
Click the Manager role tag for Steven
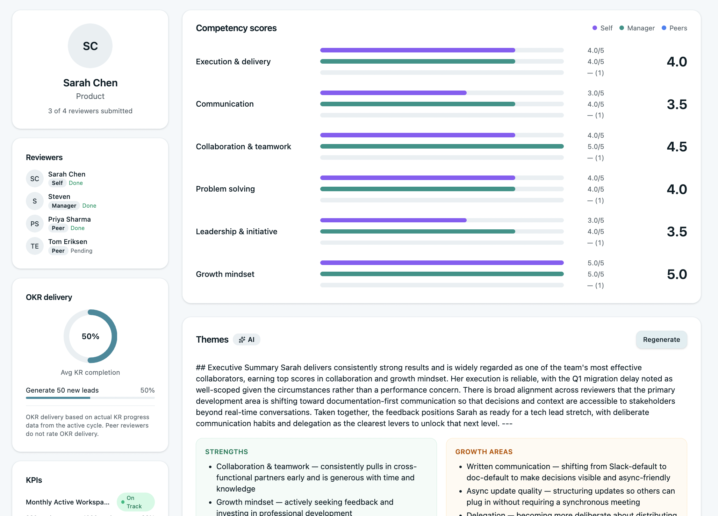tap(64, 206)
